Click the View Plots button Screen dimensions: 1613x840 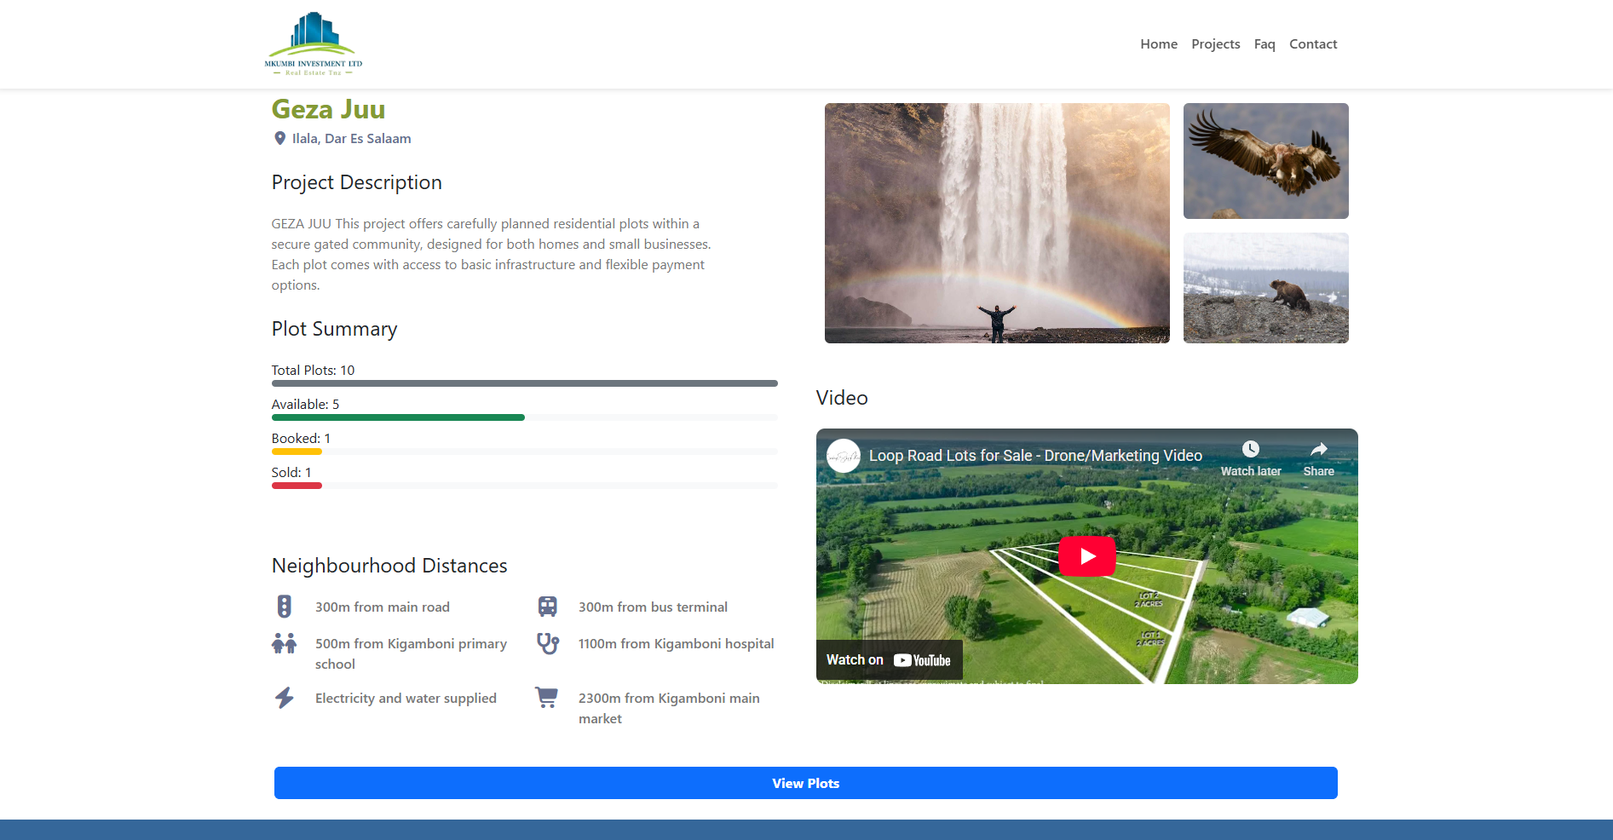[x=805, y=783]
